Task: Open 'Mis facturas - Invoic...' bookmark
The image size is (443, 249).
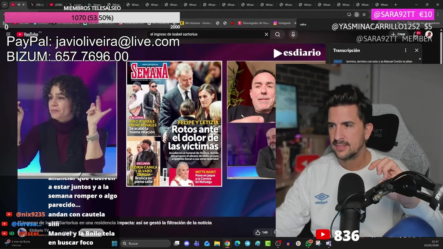Action: pyautogui.click(x=196, y=23)
